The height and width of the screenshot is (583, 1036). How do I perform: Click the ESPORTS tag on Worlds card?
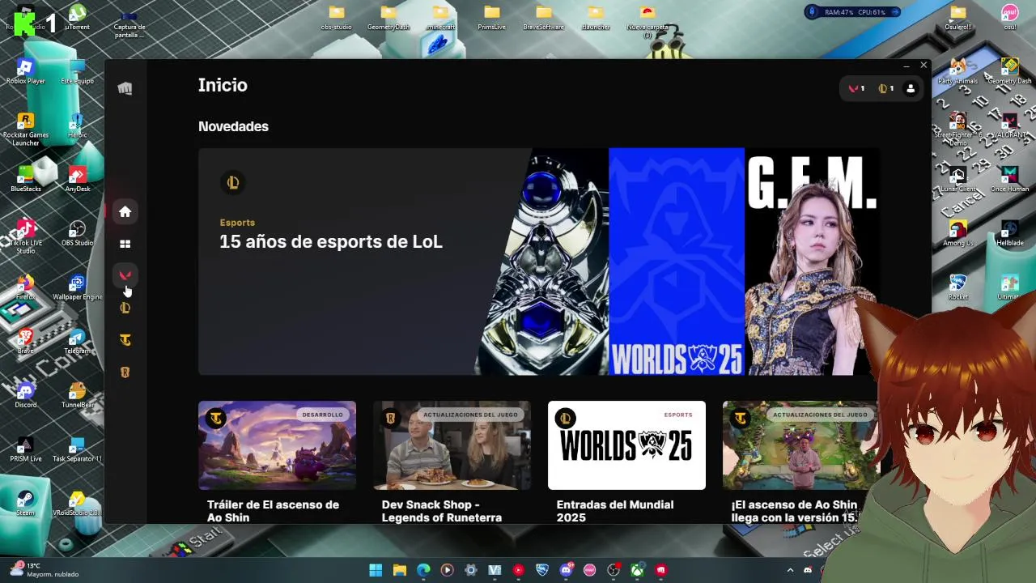coord(678,415)
